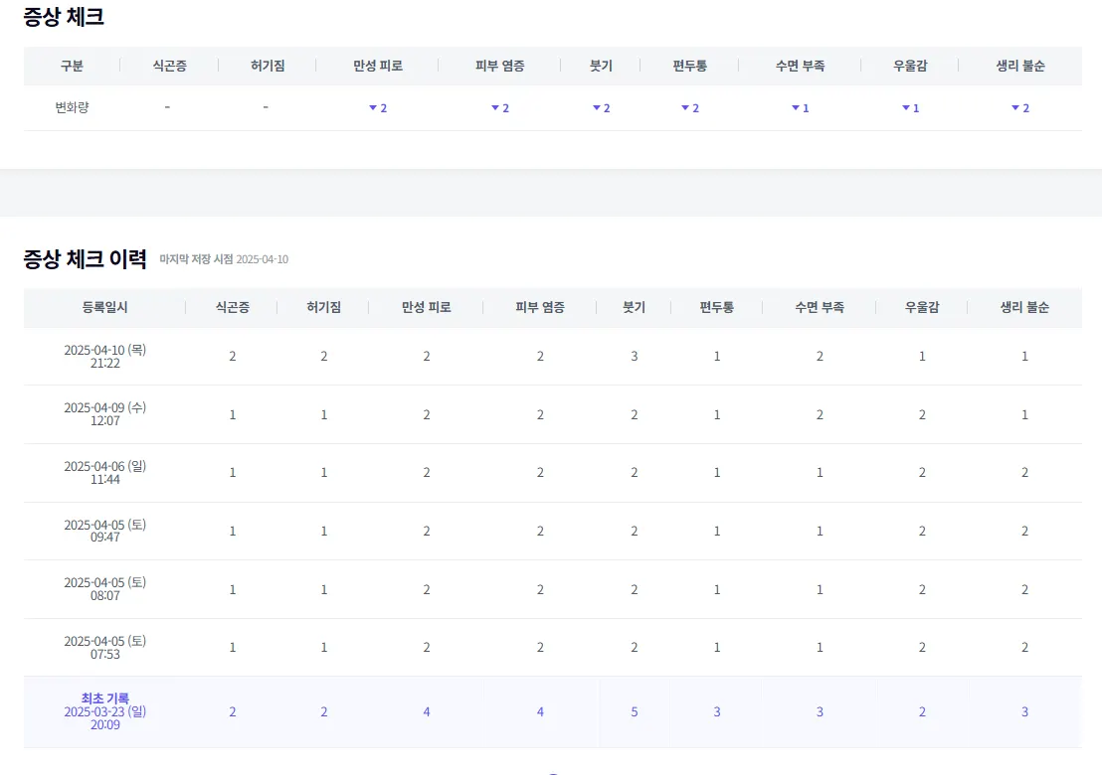Choose the 2025-04-05 (토) 08:07 record

point(104,589)
